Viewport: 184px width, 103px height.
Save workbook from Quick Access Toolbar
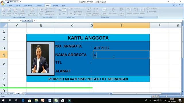(8, 2)
